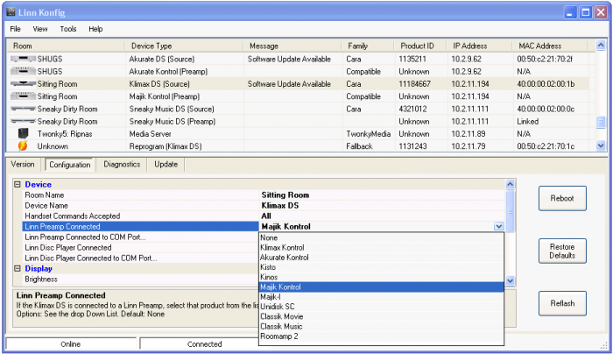Click the Restore Defaults button

[x=562, y=251]
